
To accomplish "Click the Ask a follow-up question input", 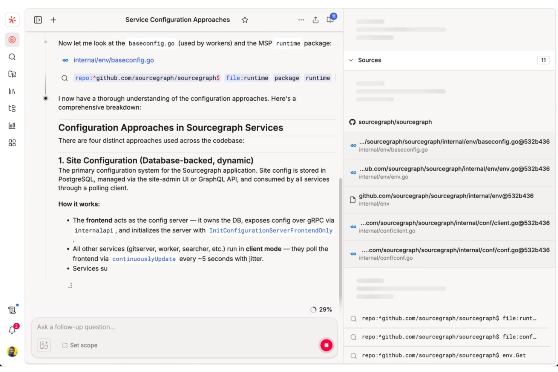I will point(184,327).
